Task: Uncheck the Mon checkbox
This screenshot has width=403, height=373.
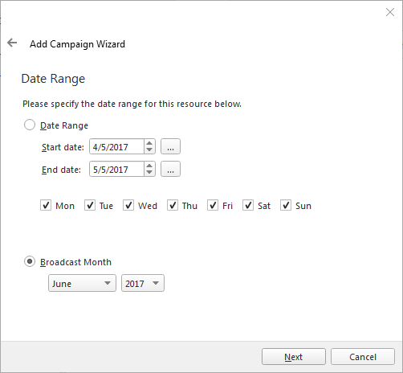Action: tap(46, 205)
